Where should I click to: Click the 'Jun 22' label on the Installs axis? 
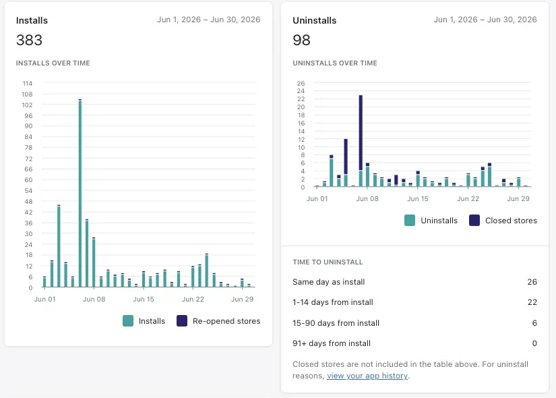(x=193, y=300)
